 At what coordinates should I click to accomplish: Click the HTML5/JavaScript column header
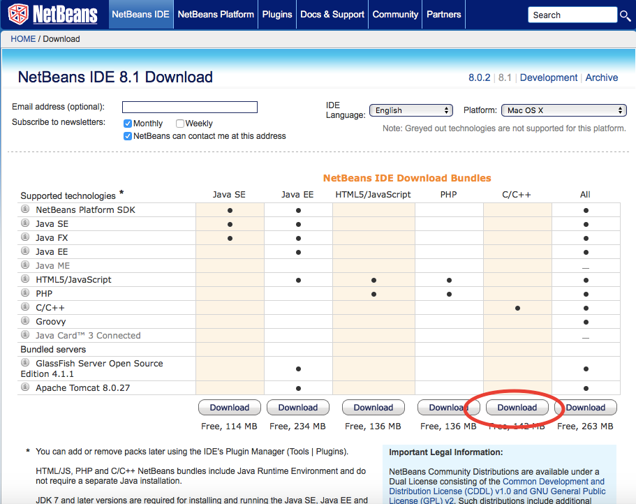pos(374,195)
